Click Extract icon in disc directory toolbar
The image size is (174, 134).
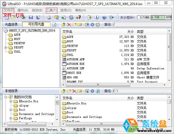pyautogui.click(x=87, y=24)
